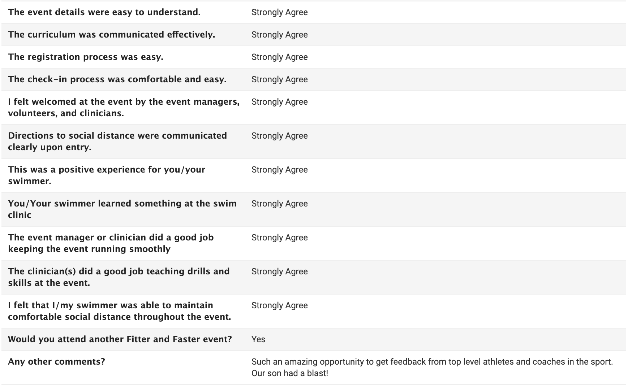Click Strongly Agree beside event details question
The height and width of the screenshot is (387, 628).
pyautogui.click(x=280, y=12)
